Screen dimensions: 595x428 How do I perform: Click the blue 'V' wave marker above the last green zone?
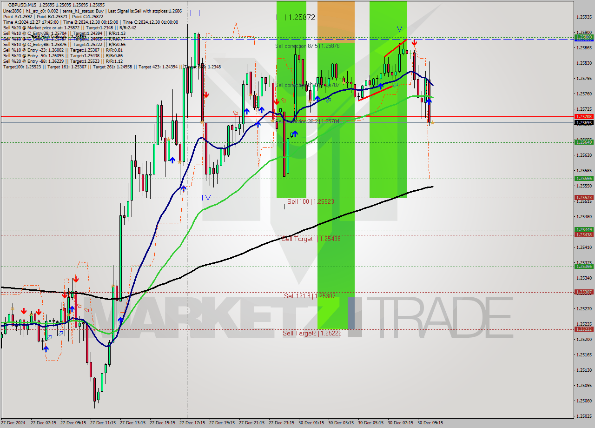[x=399, y=28]
